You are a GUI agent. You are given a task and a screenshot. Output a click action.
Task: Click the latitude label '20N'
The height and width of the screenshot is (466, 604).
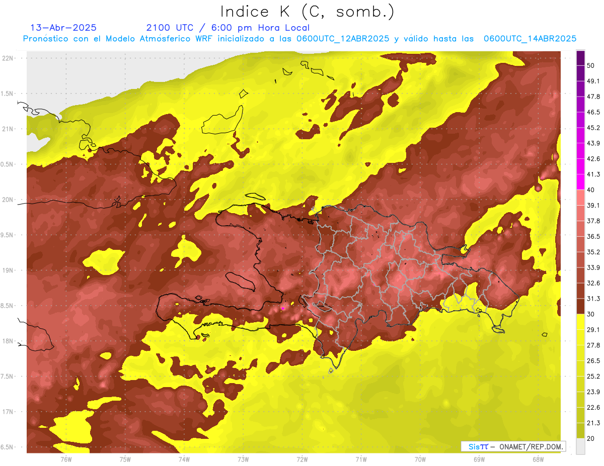click(x=9, y=200)
